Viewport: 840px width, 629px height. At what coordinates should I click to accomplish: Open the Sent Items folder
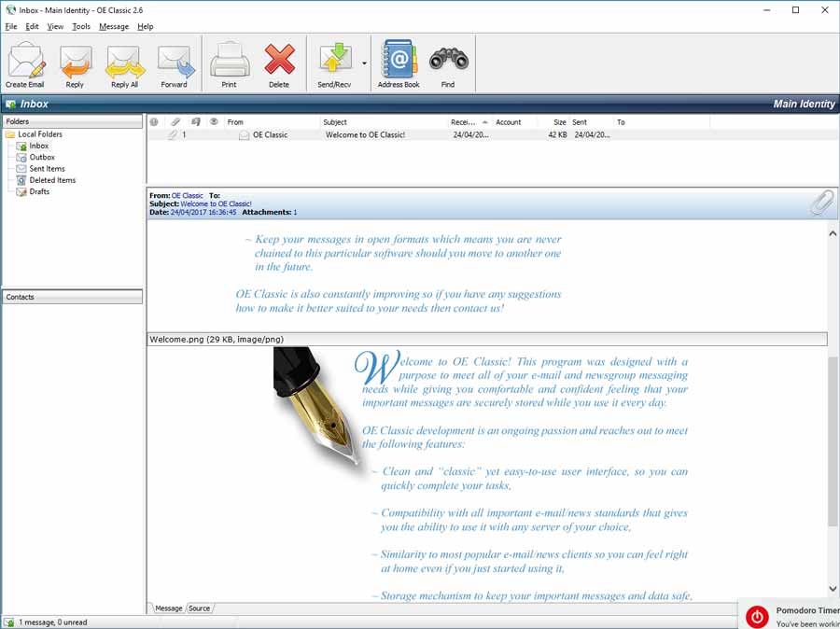(x=48, y=168)
